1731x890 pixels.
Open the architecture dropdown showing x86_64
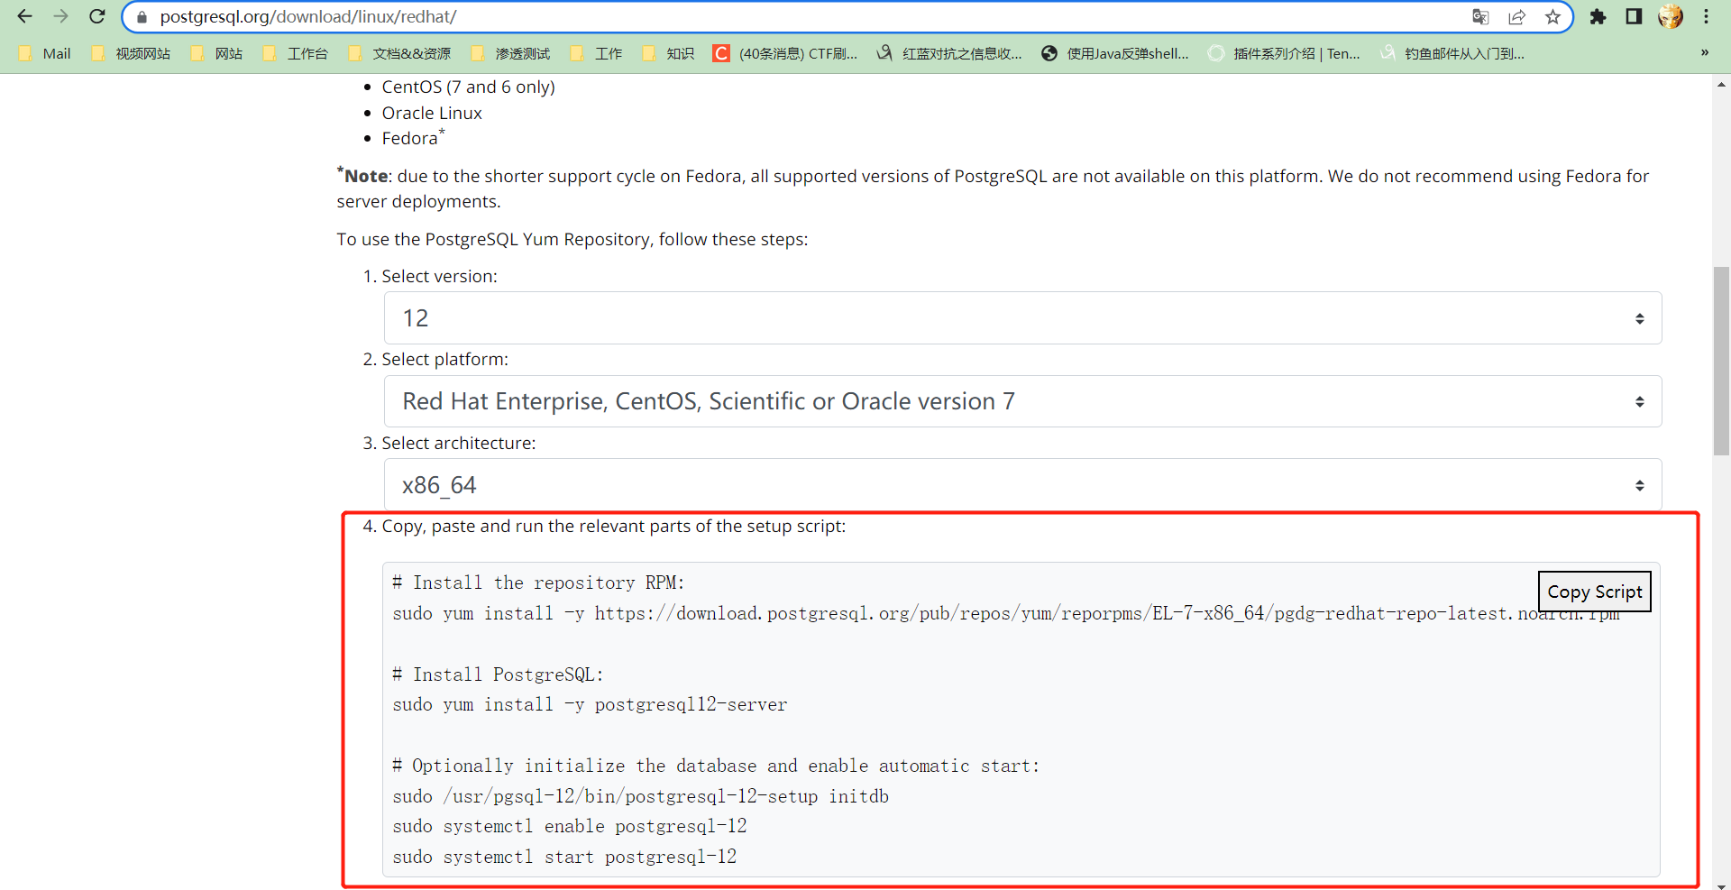(1022, 485)
